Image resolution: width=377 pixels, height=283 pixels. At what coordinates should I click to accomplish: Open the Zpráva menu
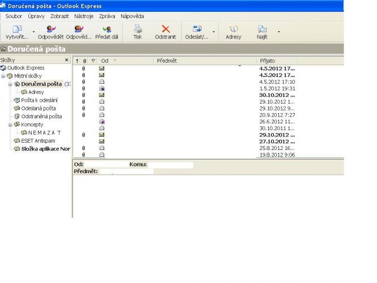click(x=107, y=16)
